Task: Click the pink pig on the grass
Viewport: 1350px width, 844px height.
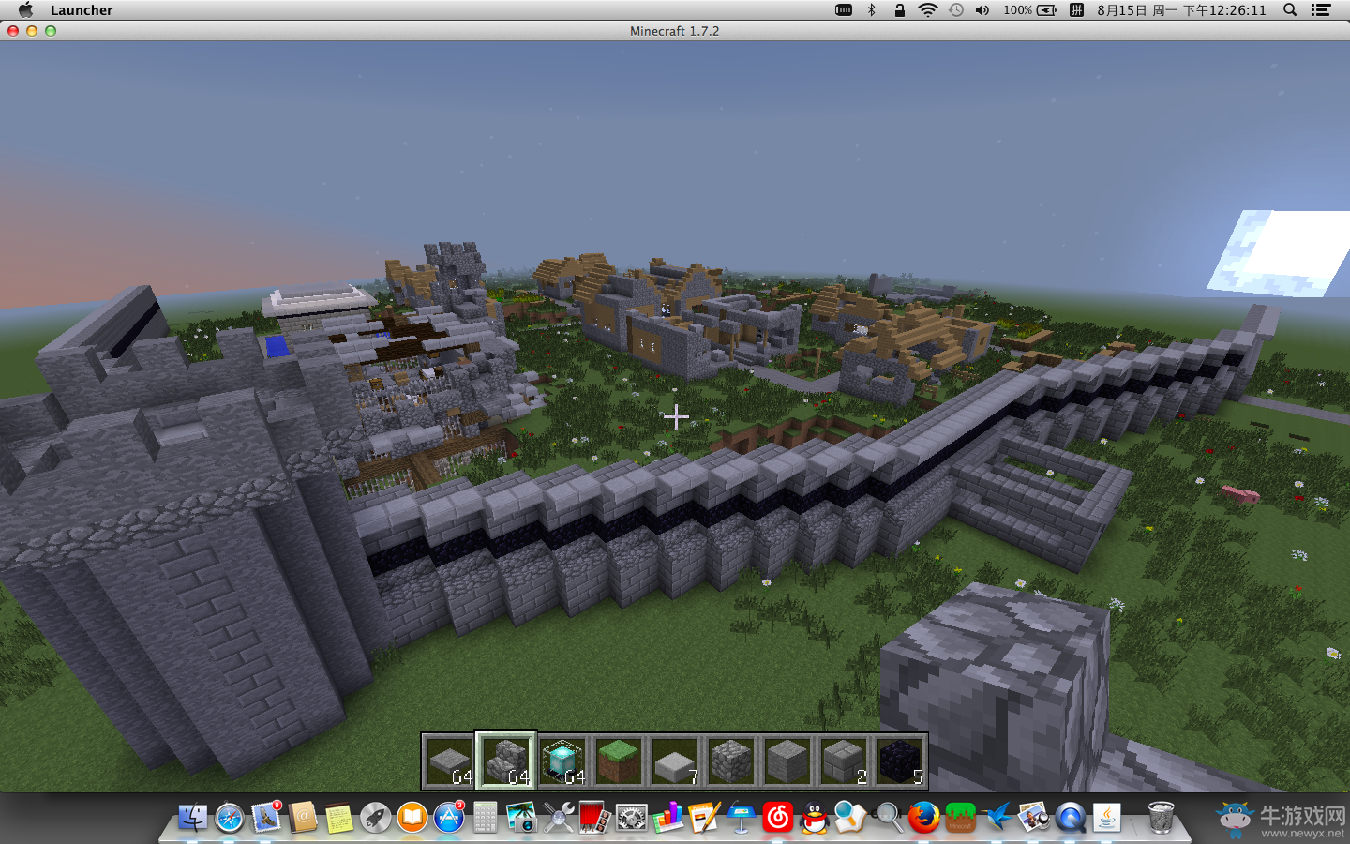Action: click(1240, 493)
